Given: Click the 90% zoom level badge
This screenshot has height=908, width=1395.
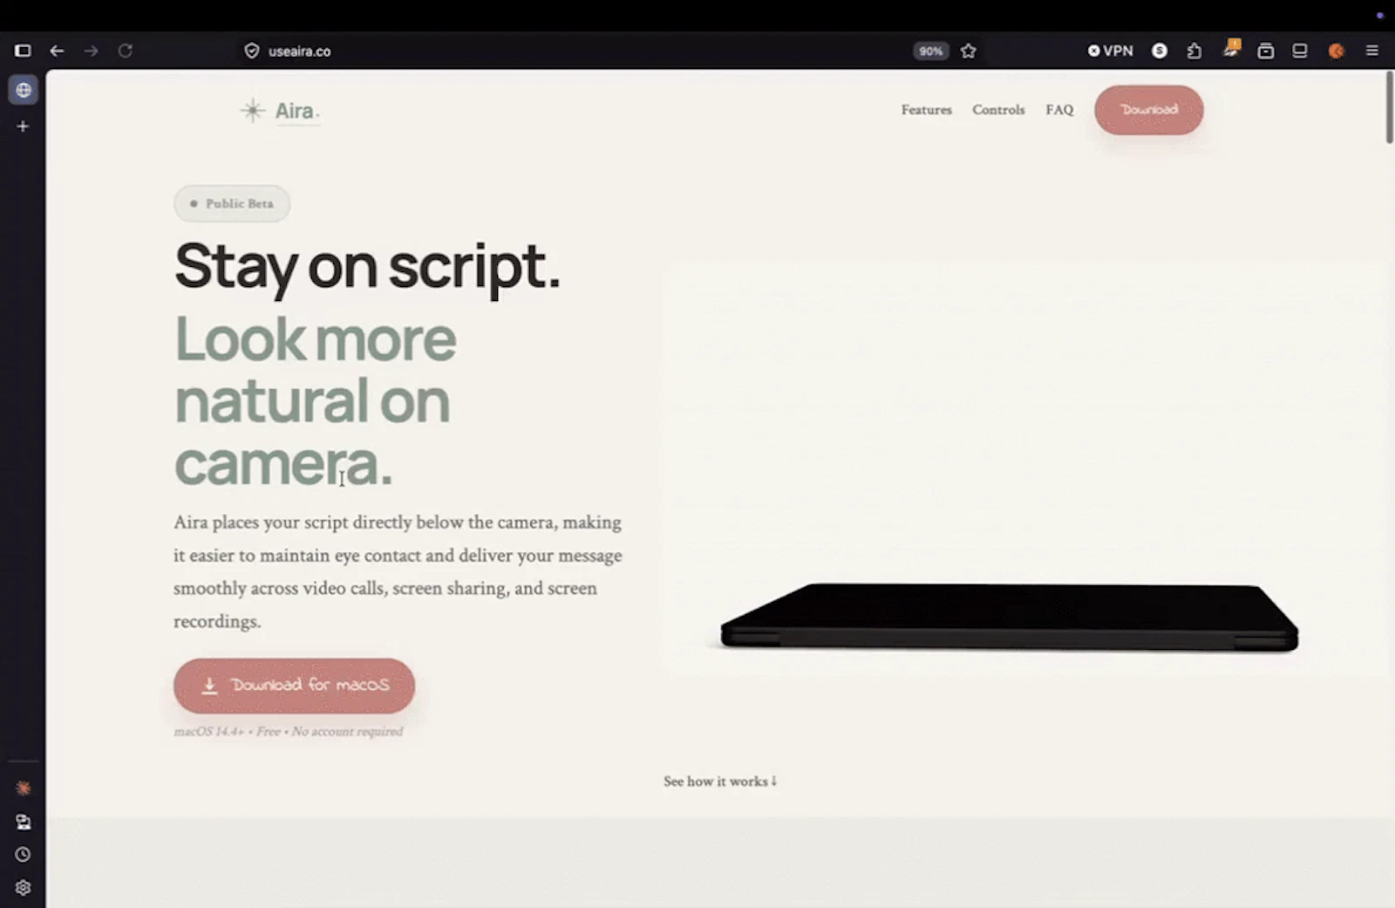Looking at the screenshot, I should point(930,51).
